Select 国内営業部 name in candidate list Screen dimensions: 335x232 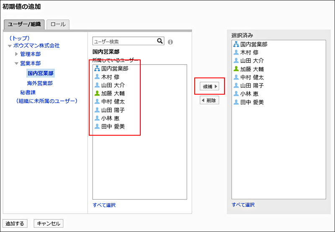coord(115,68)
